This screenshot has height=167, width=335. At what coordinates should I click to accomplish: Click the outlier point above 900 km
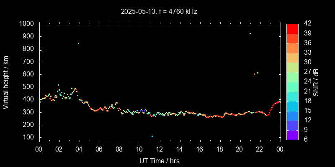coord(250,34)
